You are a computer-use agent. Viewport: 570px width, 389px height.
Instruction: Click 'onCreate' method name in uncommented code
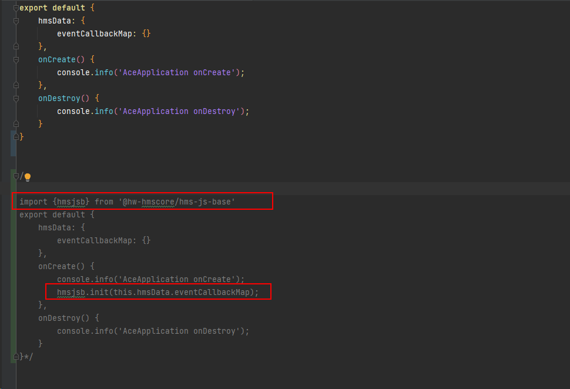(x=57, y=59)
